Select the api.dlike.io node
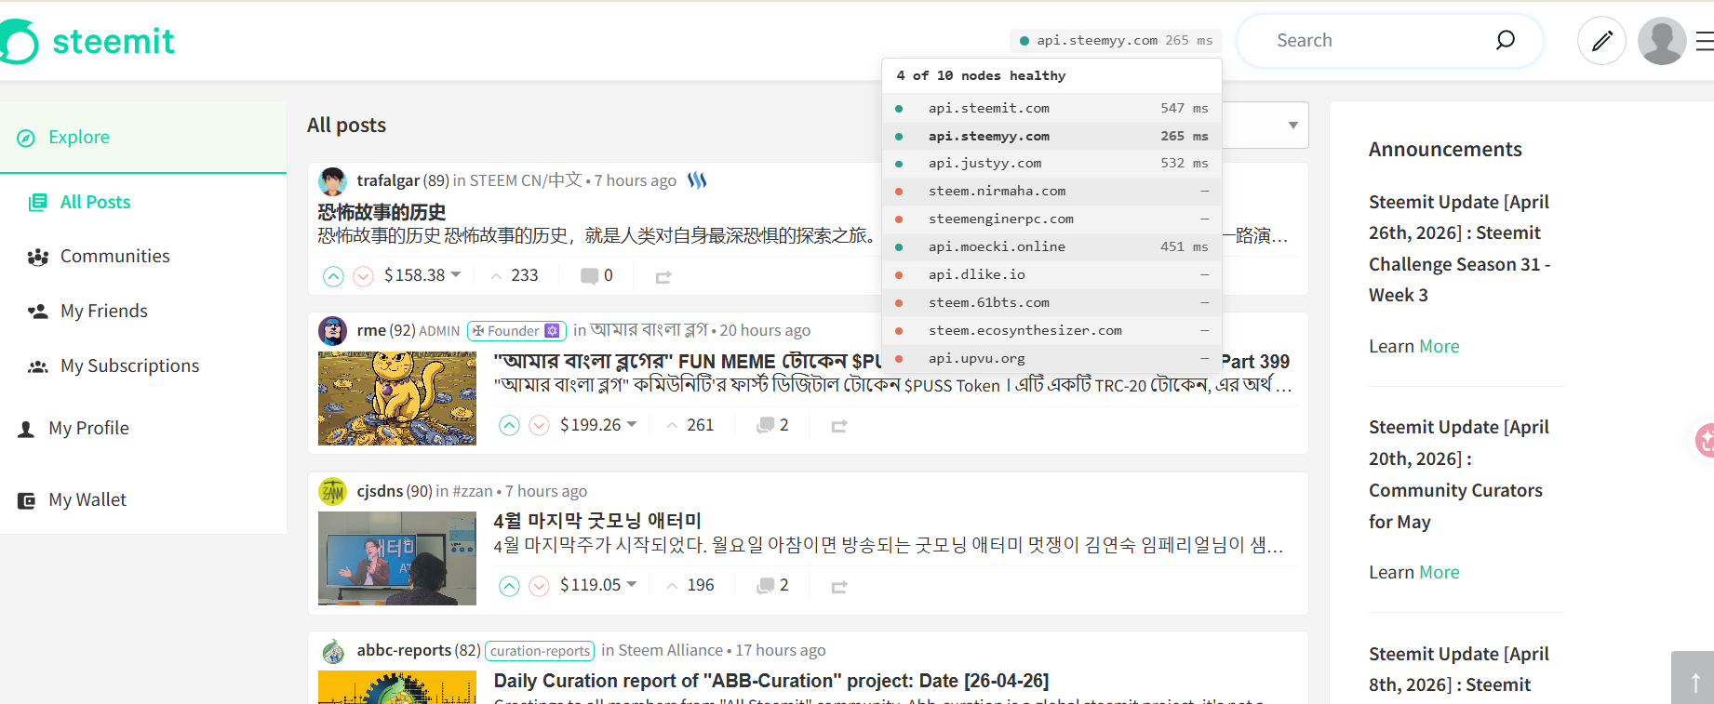Viewport: 1714px width, 704px height. coord(1051,275)
